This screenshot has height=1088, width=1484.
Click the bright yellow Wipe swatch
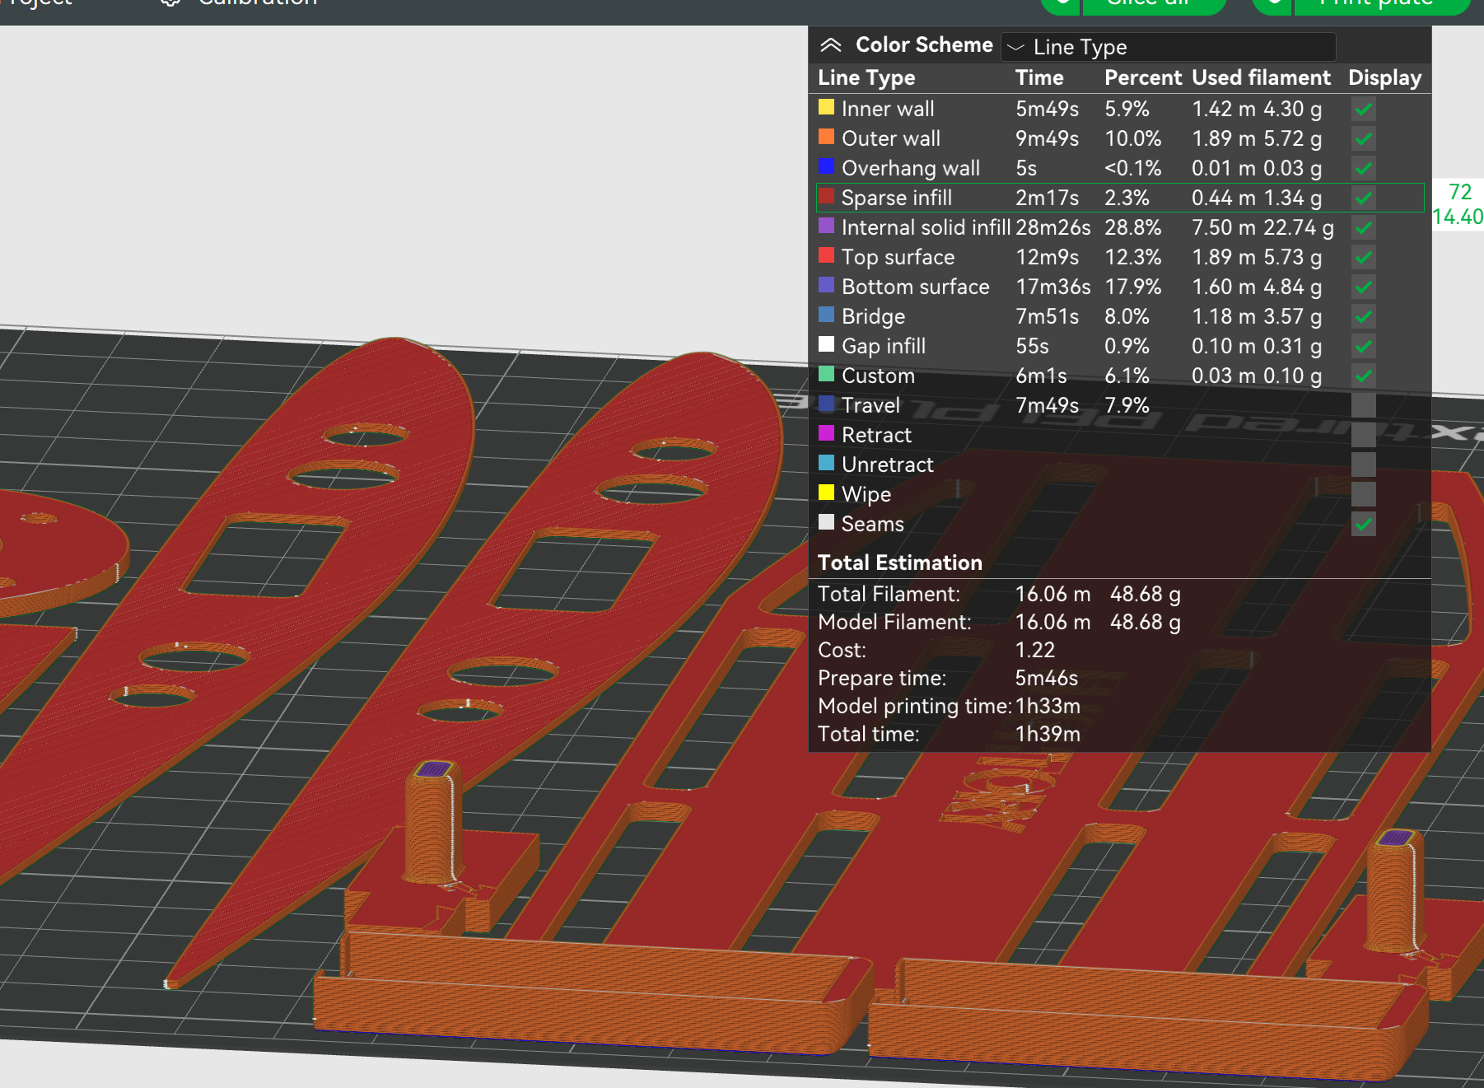pyautogui.click(x=826, y=493)
